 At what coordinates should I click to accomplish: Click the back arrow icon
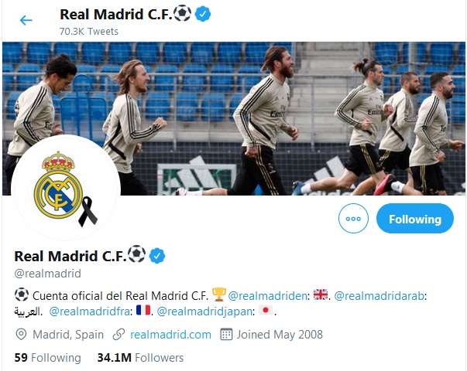[26, 20]
